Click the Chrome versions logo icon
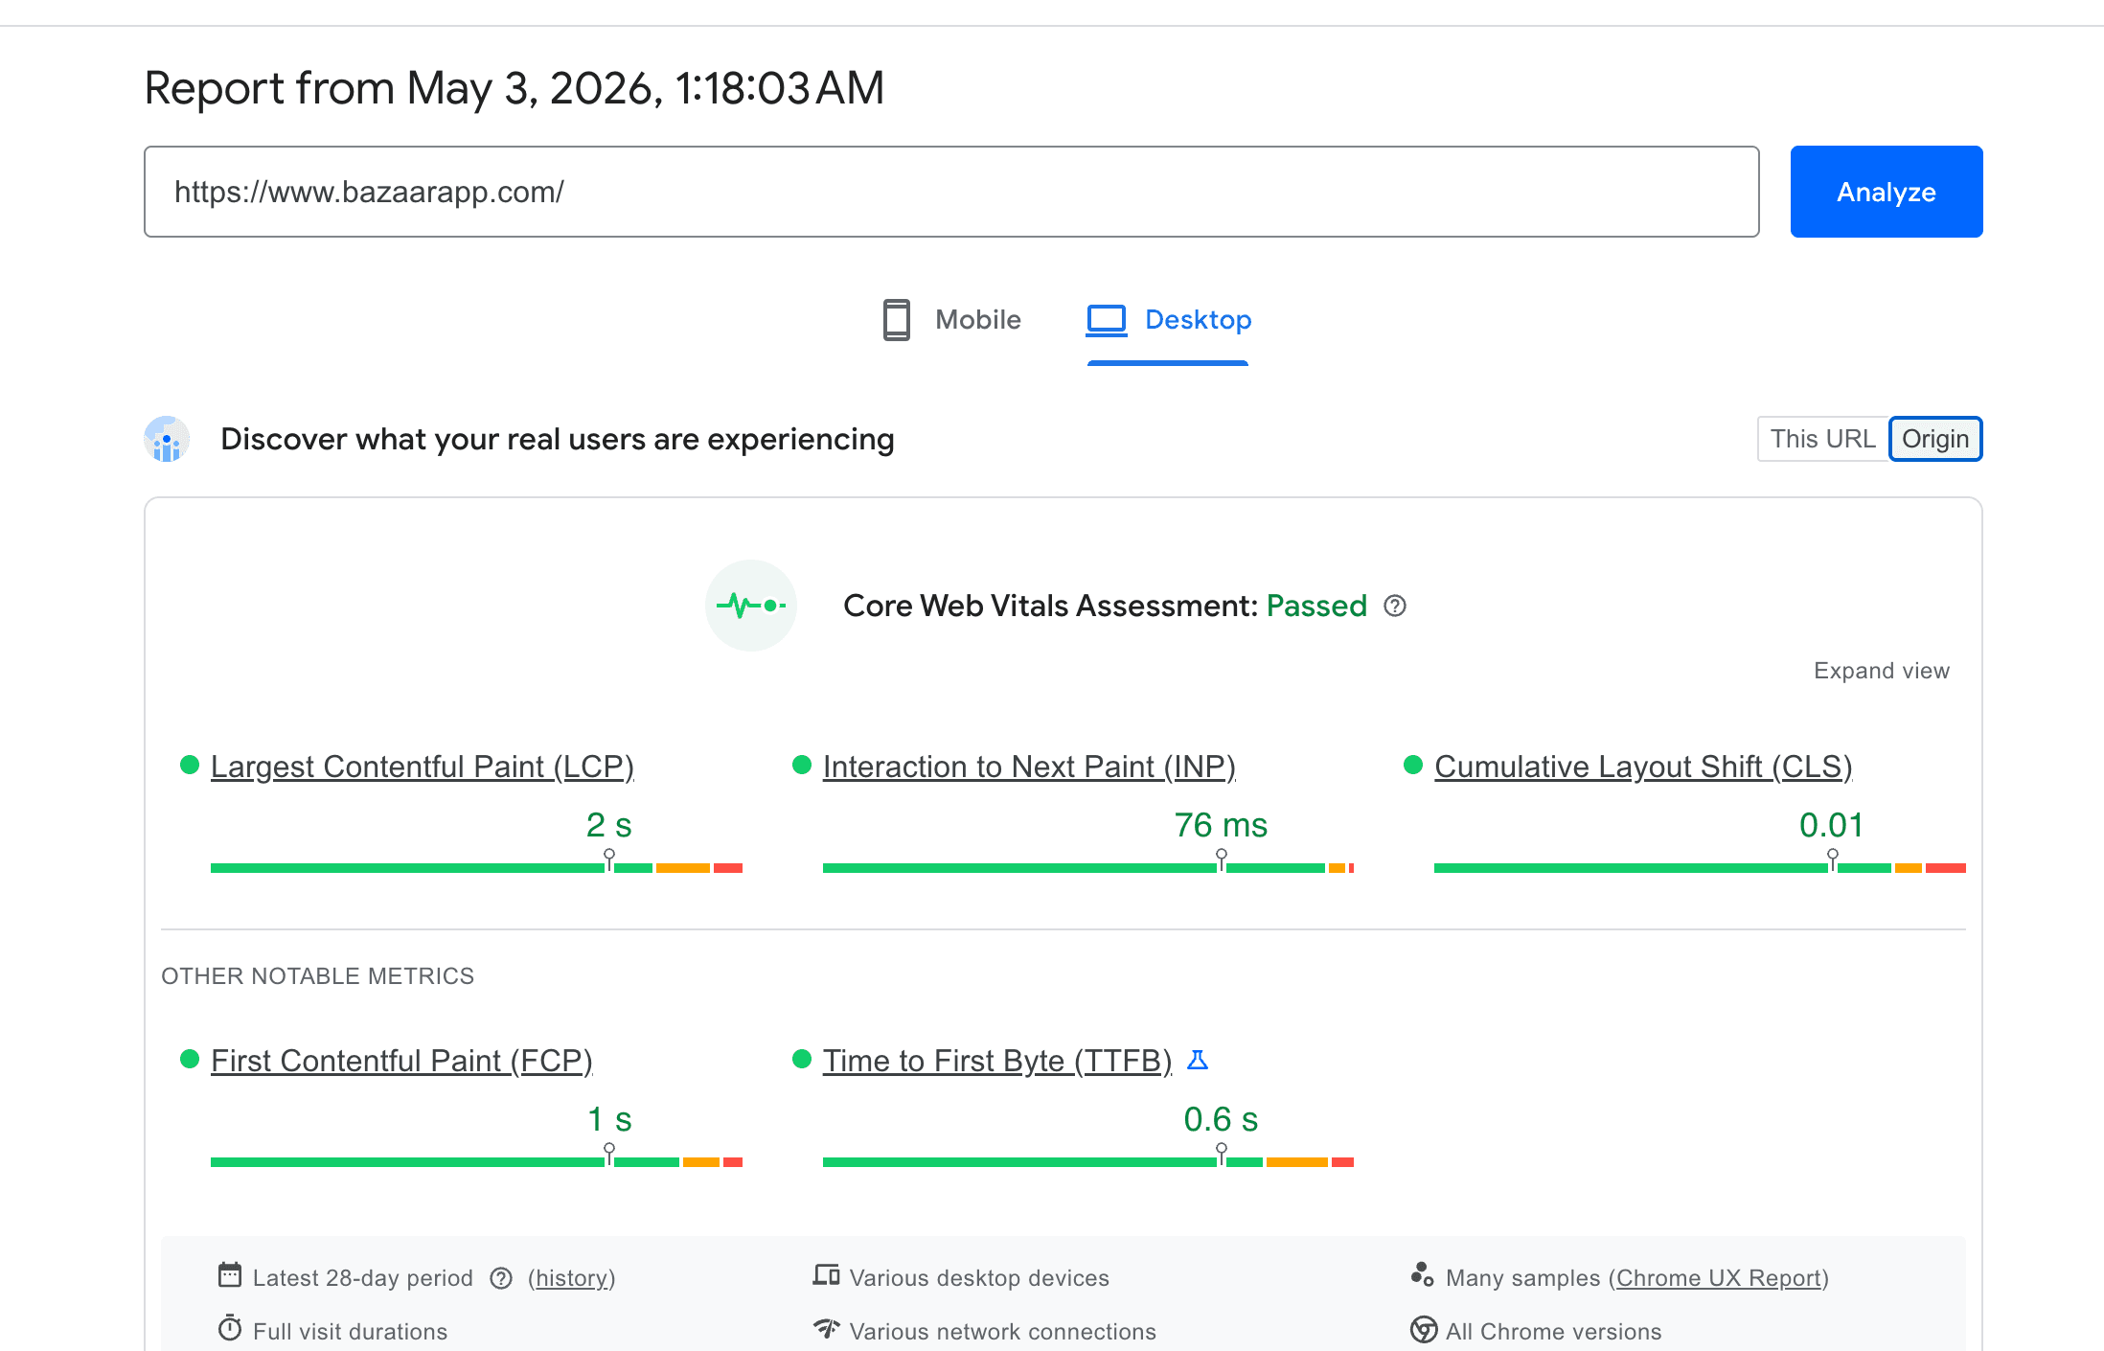2104x1351 pixels. pos(1424,1330)
